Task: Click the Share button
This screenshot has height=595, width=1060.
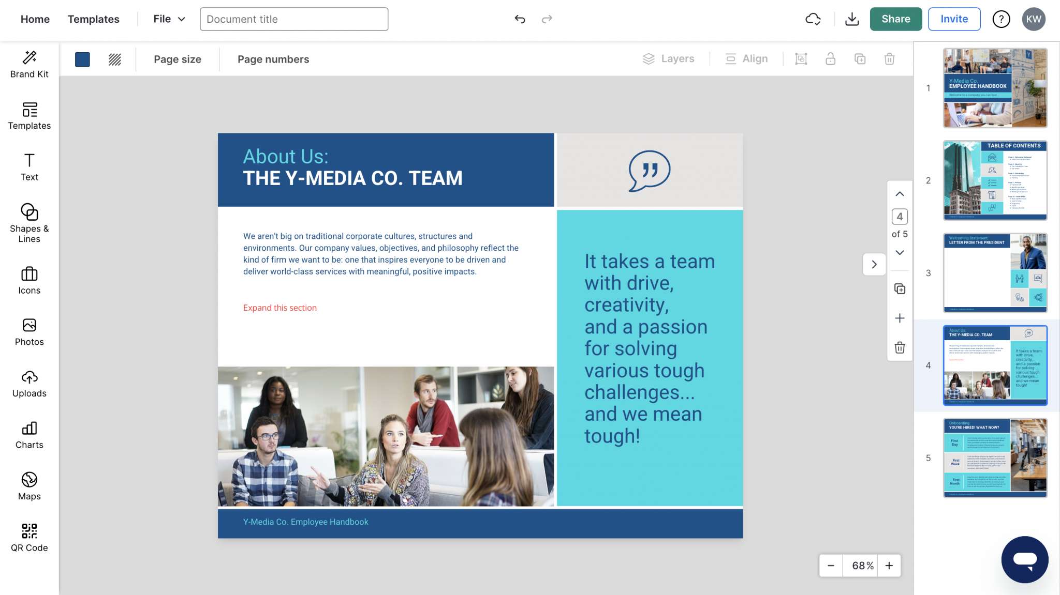Action: 896,19
